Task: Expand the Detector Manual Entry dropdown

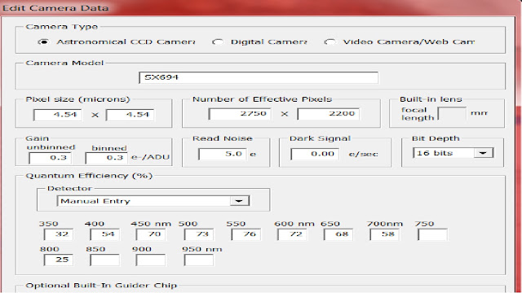Action: [x=239, y=201]
